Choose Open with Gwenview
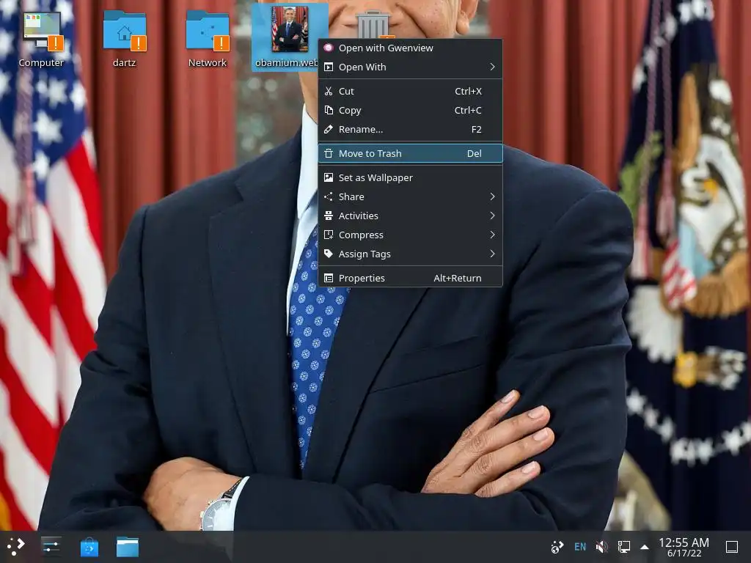The image size is (751, 563). [x=410, y=48]
